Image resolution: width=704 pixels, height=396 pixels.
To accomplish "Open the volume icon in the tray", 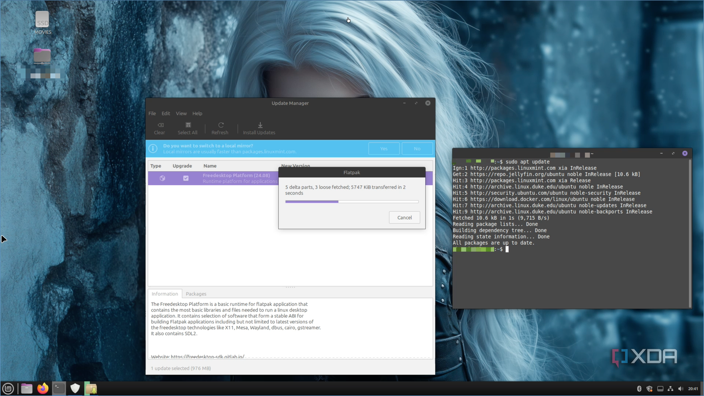I will [x=681, y=388].
